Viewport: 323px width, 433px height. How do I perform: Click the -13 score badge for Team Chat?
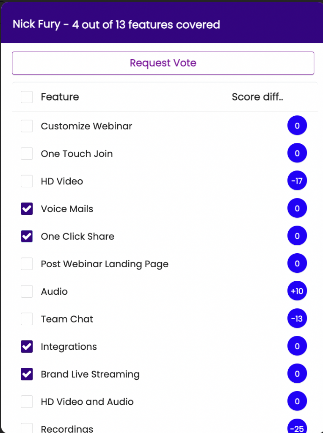(x=297, y=319)
